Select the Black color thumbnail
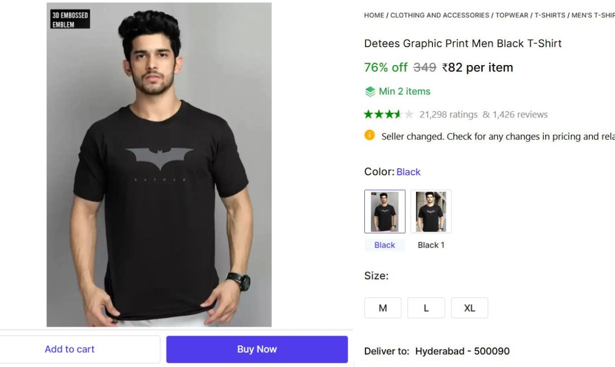 [385, 211]
